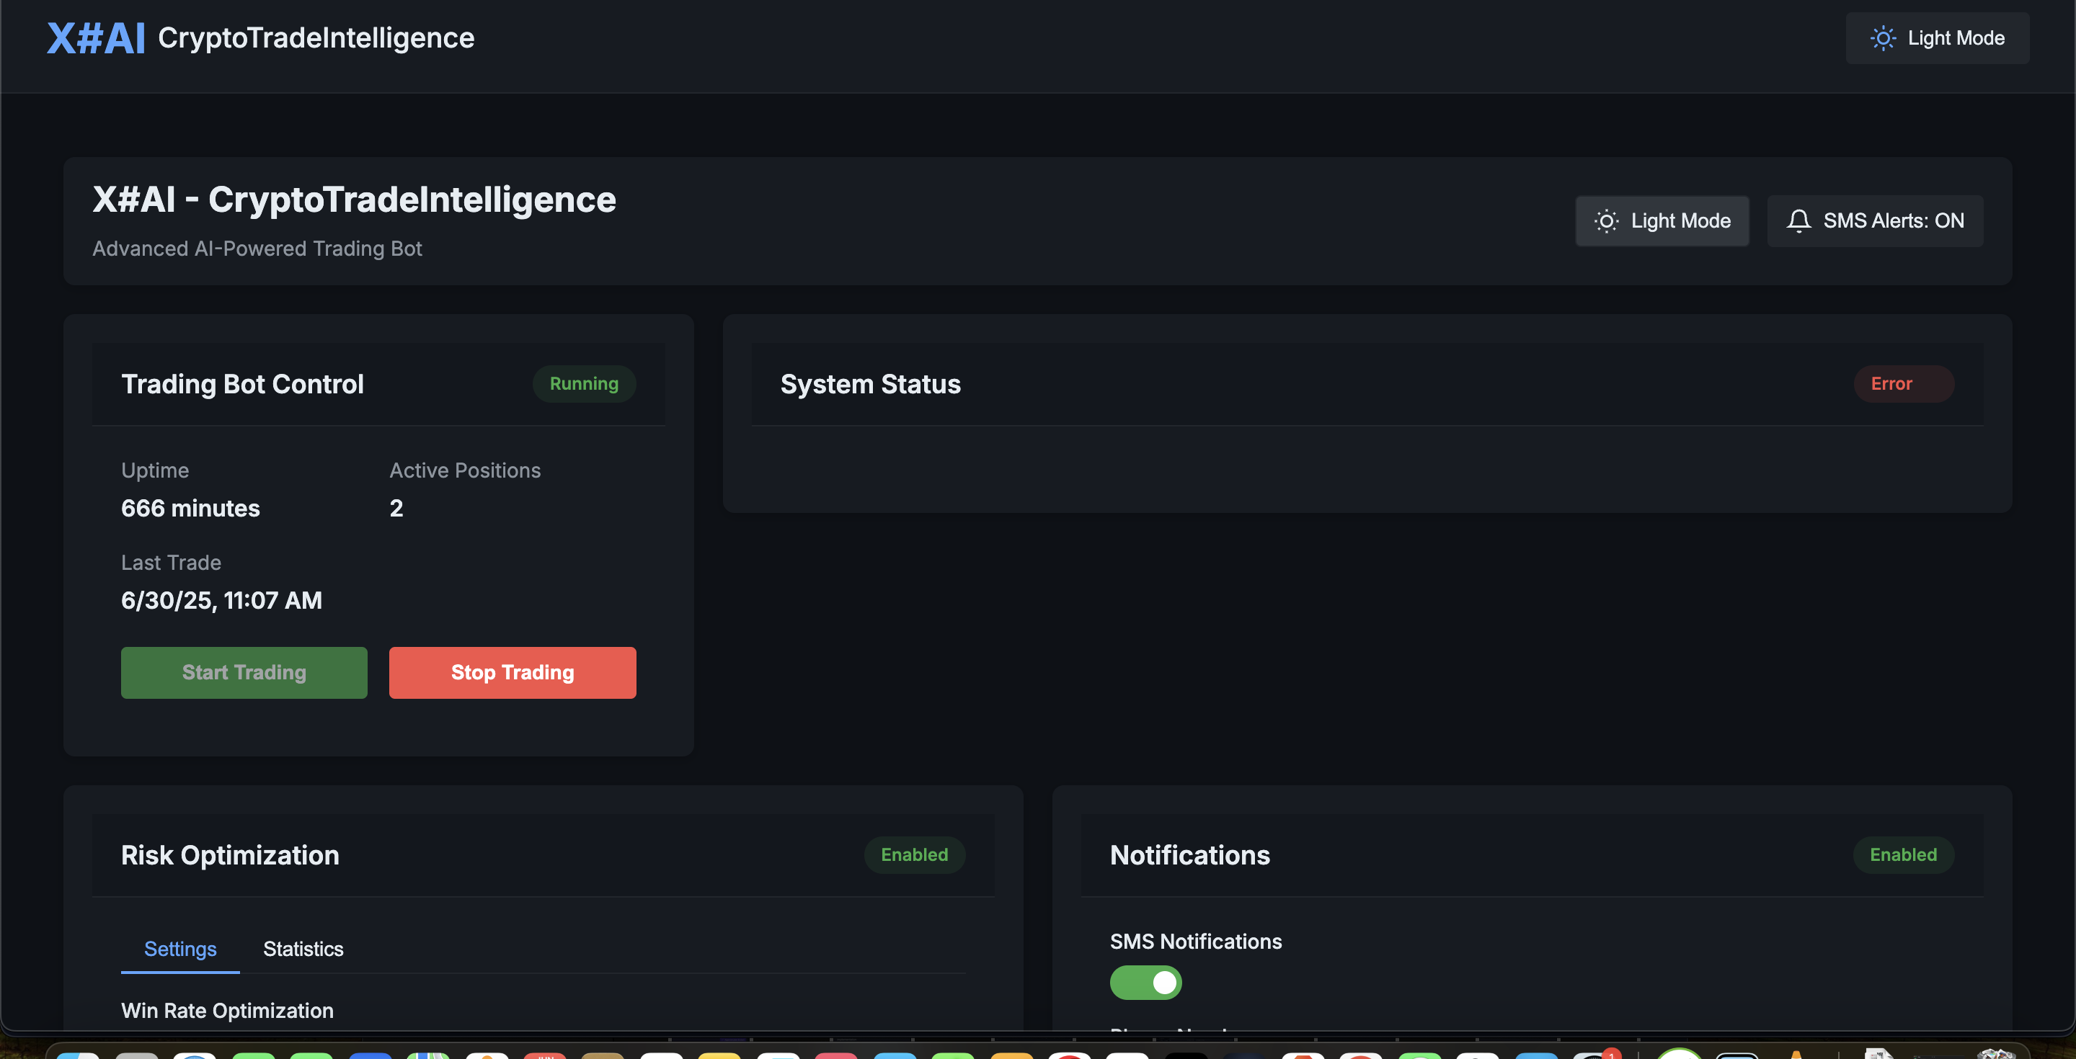Open dock app with red notification badge
The image size is (2076, 1059).
pos(1593,1053)
